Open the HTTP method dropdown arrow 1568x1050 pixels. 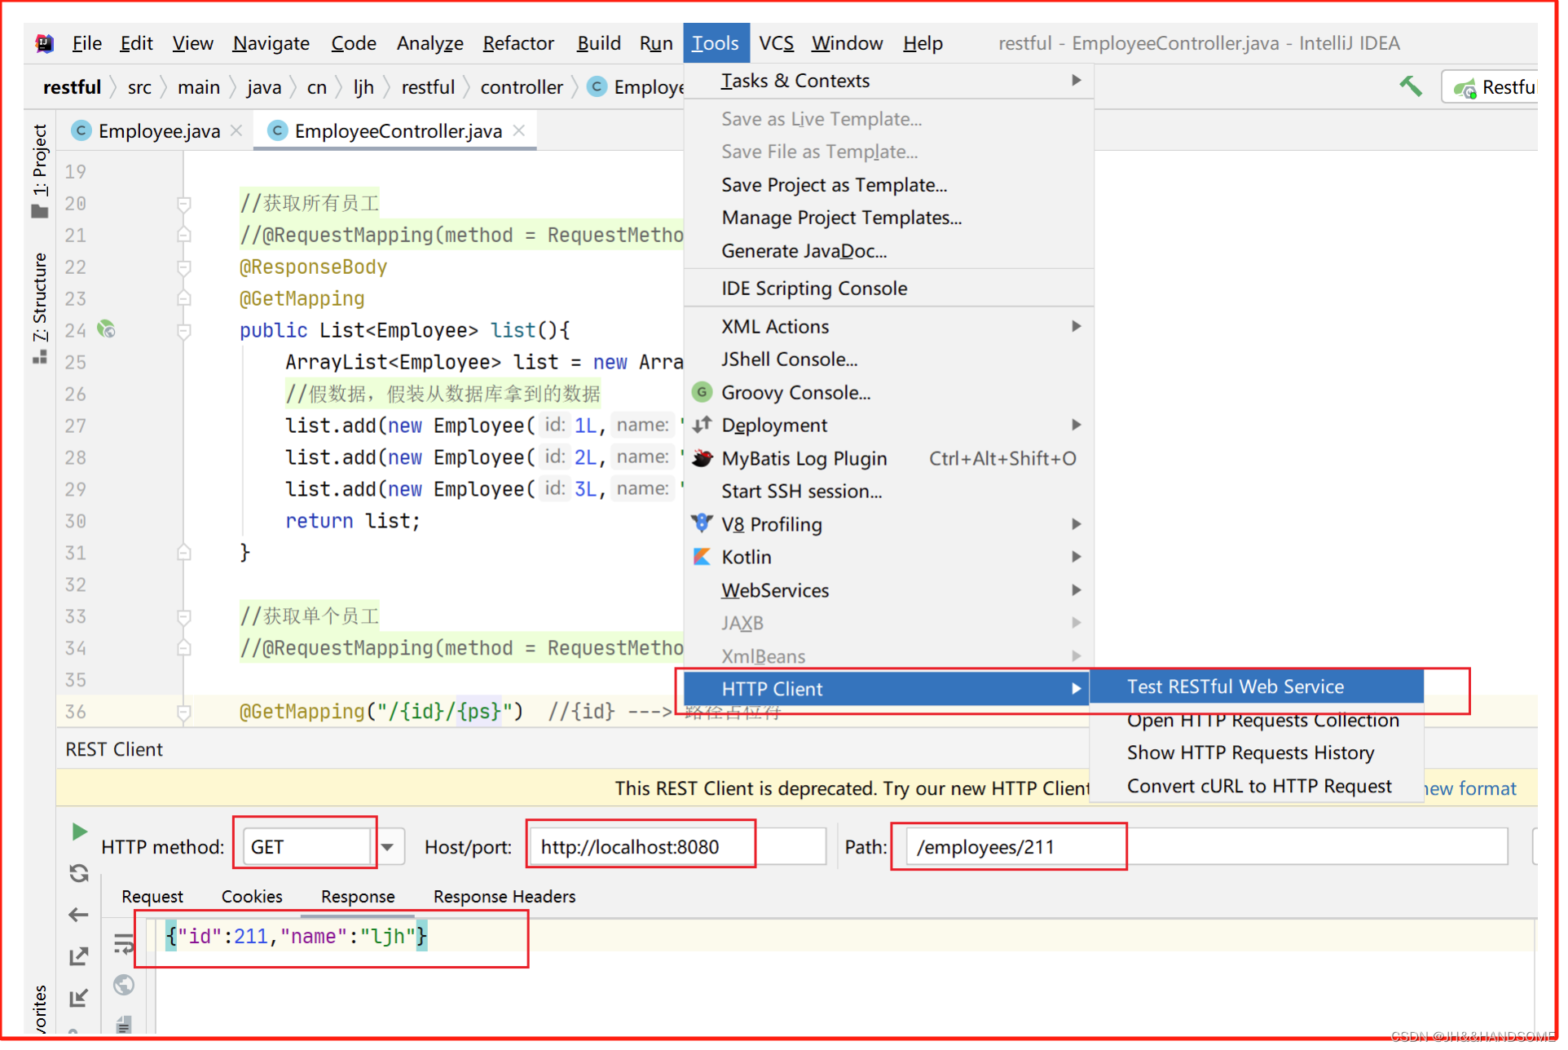(x=388, y=847)
